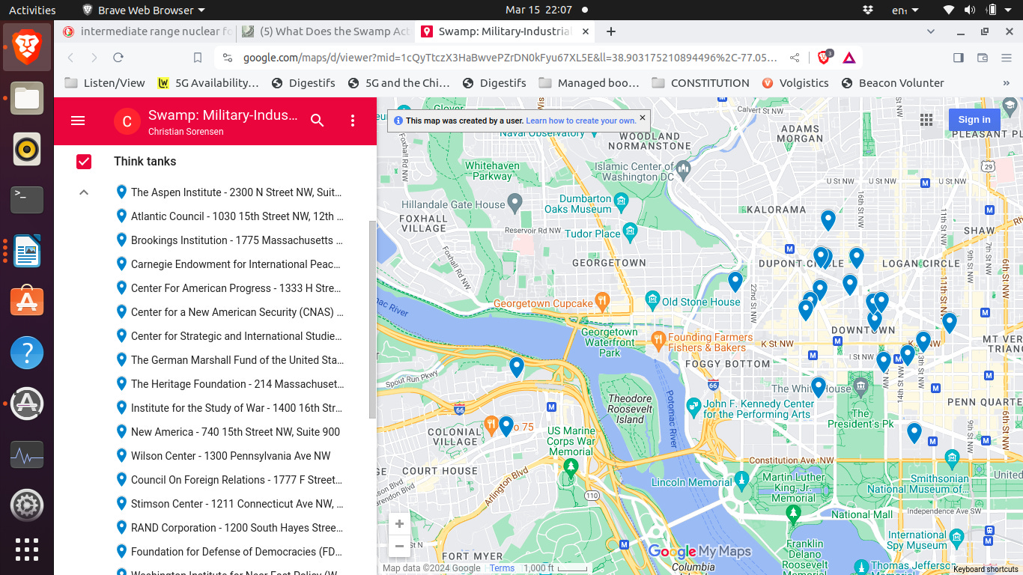Open Volgistics bookmark
Screen dimensions: 1023x575
click(795, 83)
